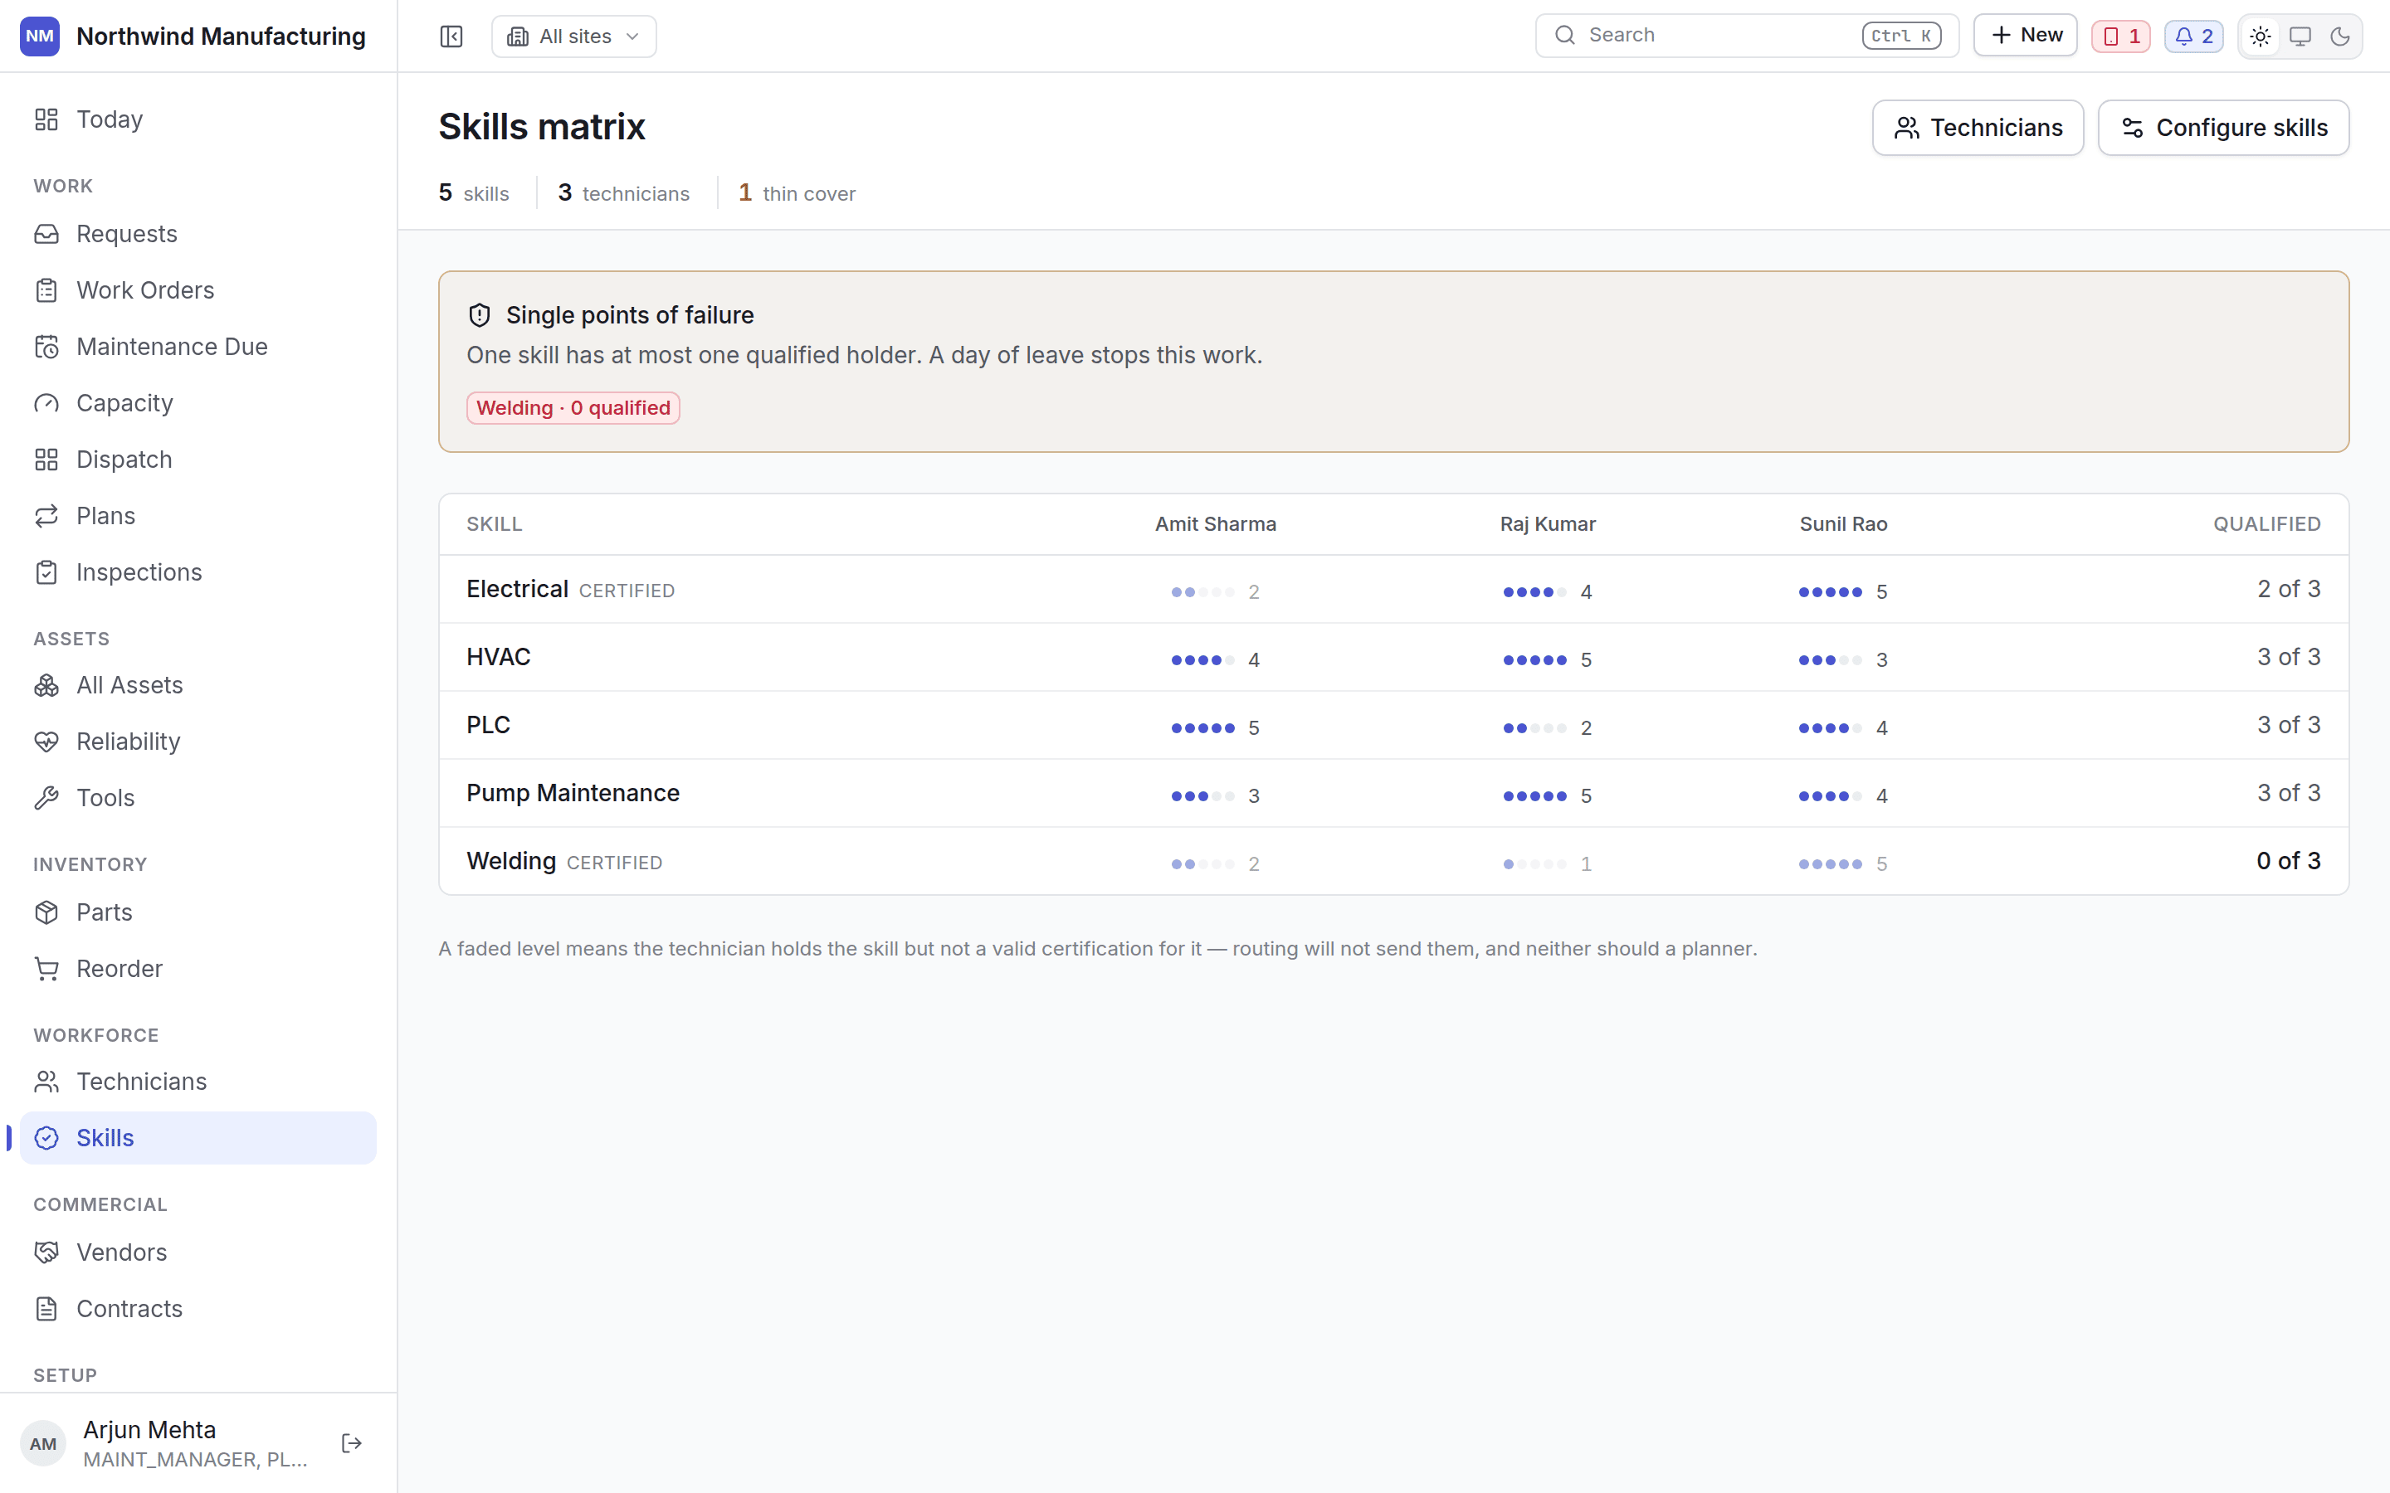Viewport: 2390px width, 1493px height.
Task: Select the Welding skill row name
Action: (511, 861)
